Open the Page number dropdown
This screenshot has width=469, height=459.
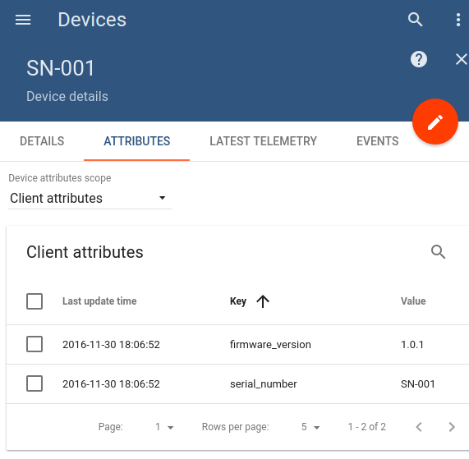(164, 427)
